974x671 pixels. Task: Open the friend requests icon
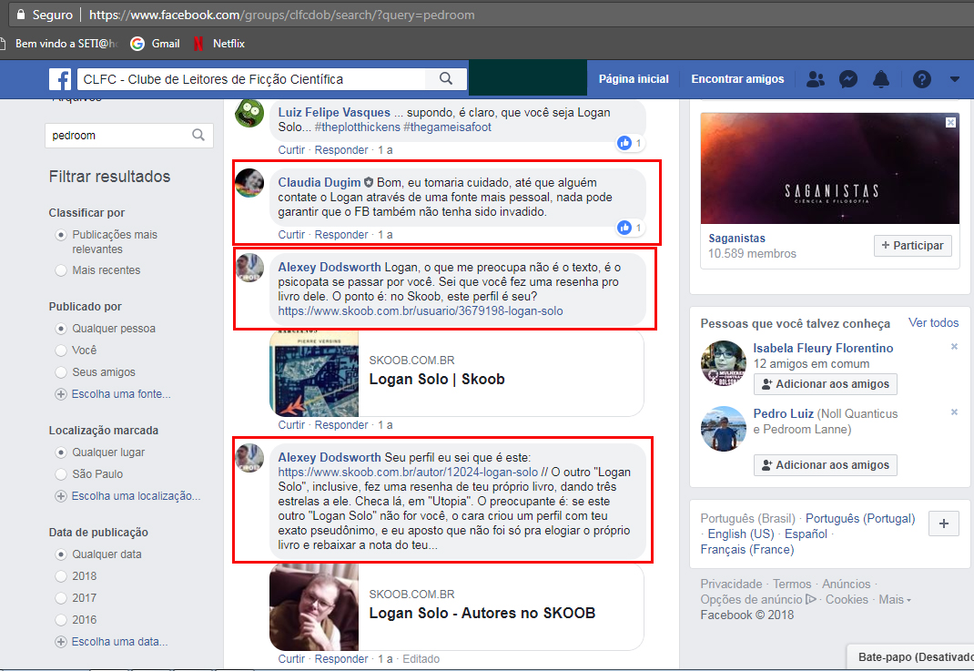[x=815, y=79]
